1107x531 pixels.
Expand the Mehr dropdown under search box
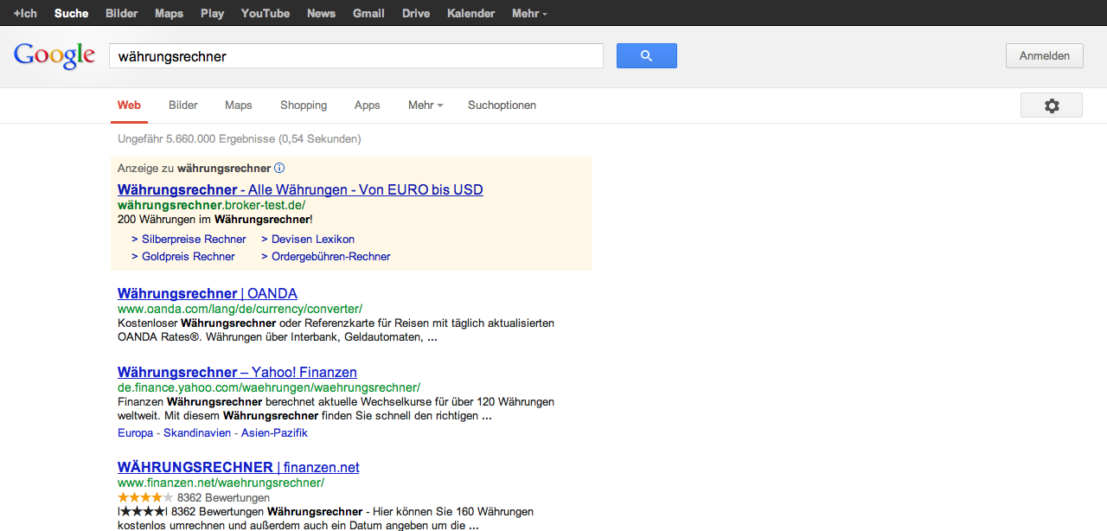coord(425,106)
